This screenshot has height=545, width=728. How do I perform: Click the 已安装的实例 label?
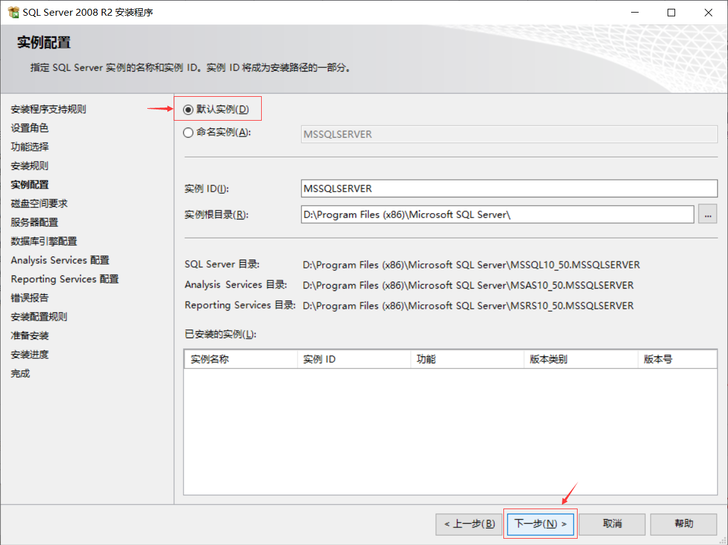[220, 334]
